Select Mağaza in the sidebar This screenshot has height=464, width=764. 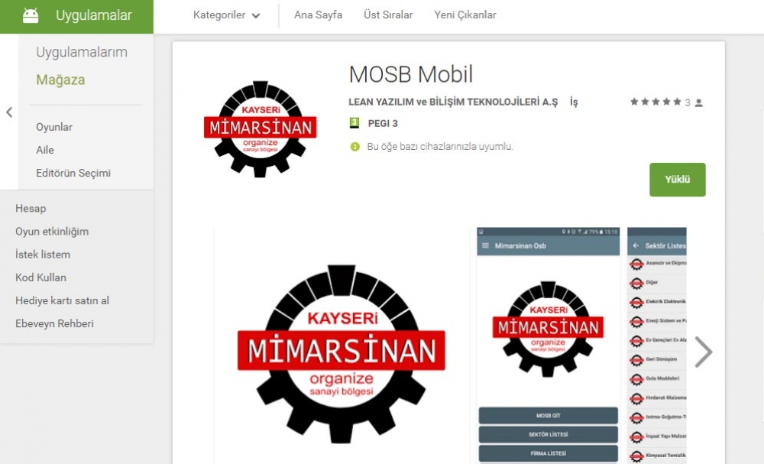[x=60, y=79]
